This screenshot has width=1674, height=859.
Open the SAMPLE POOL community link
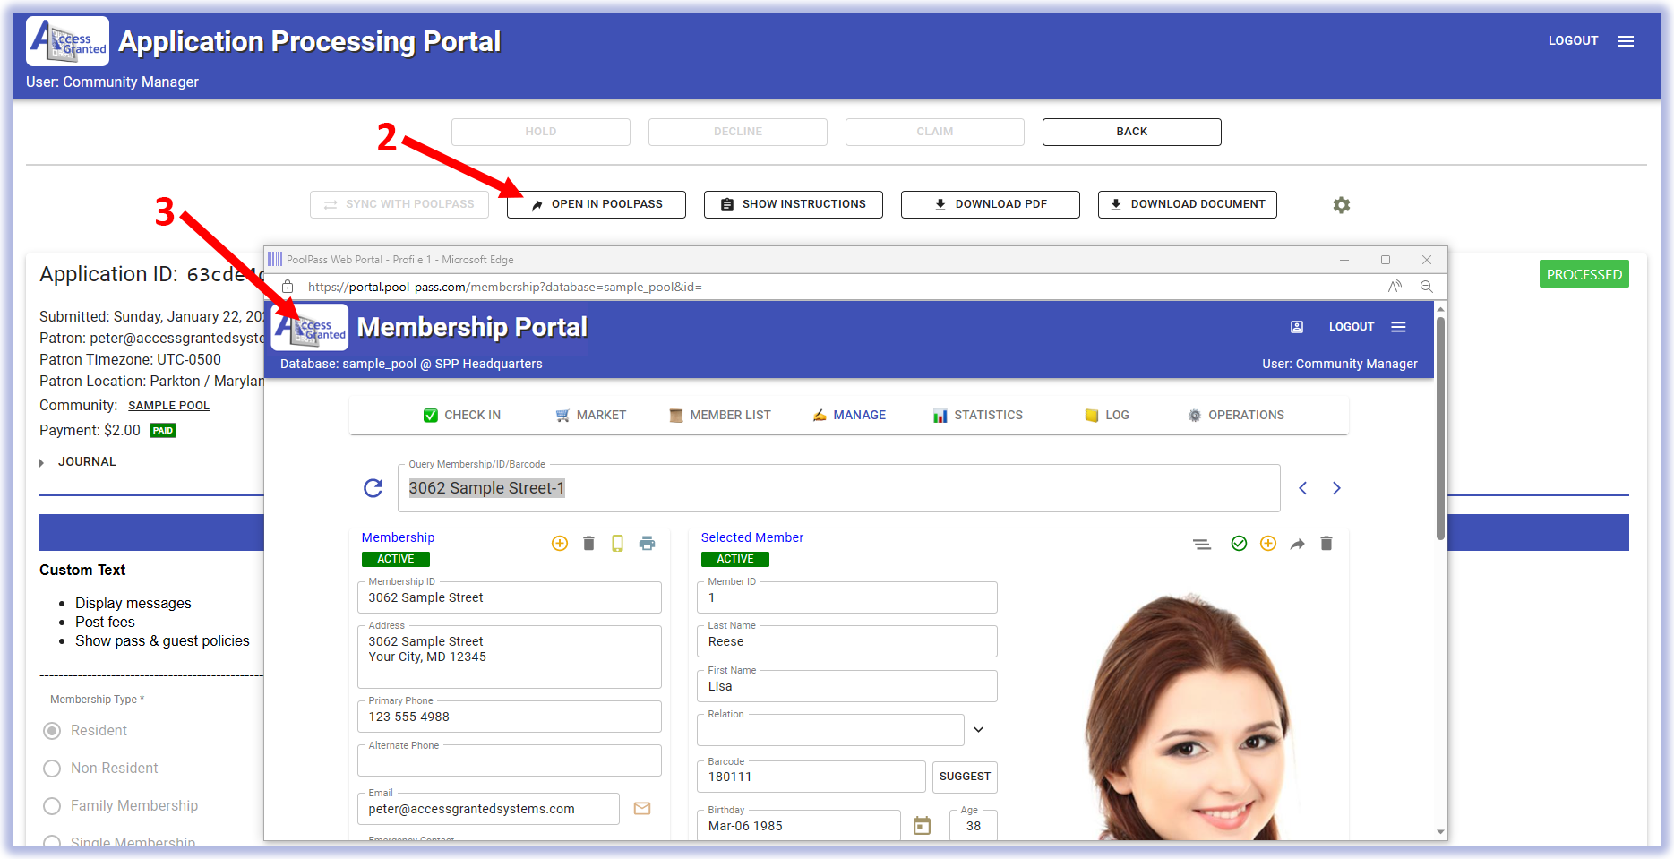pos(168,406)
